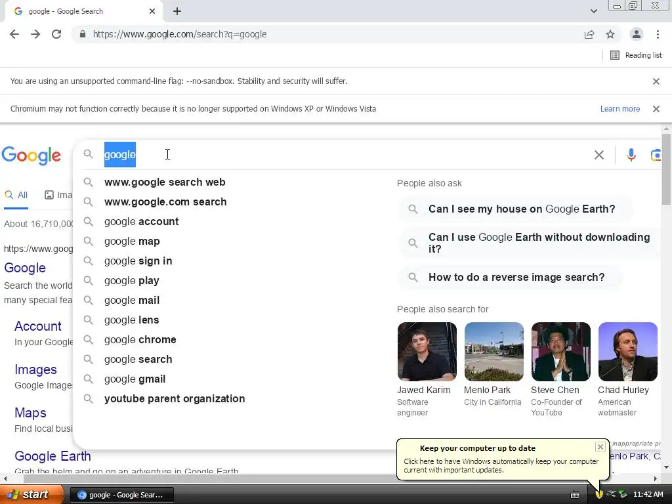This screenshot has width=672, height=504.
Task: Select suggestion google account
Action: point(142,222)
